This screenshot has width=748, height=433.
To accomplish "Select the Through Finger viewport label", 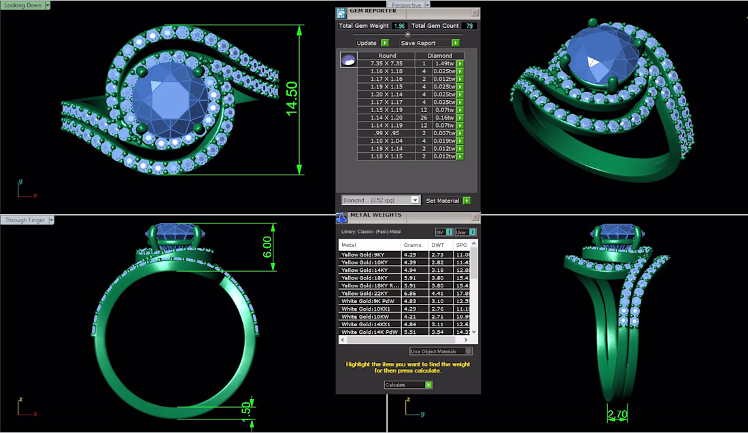I will (x=24, y=220).
